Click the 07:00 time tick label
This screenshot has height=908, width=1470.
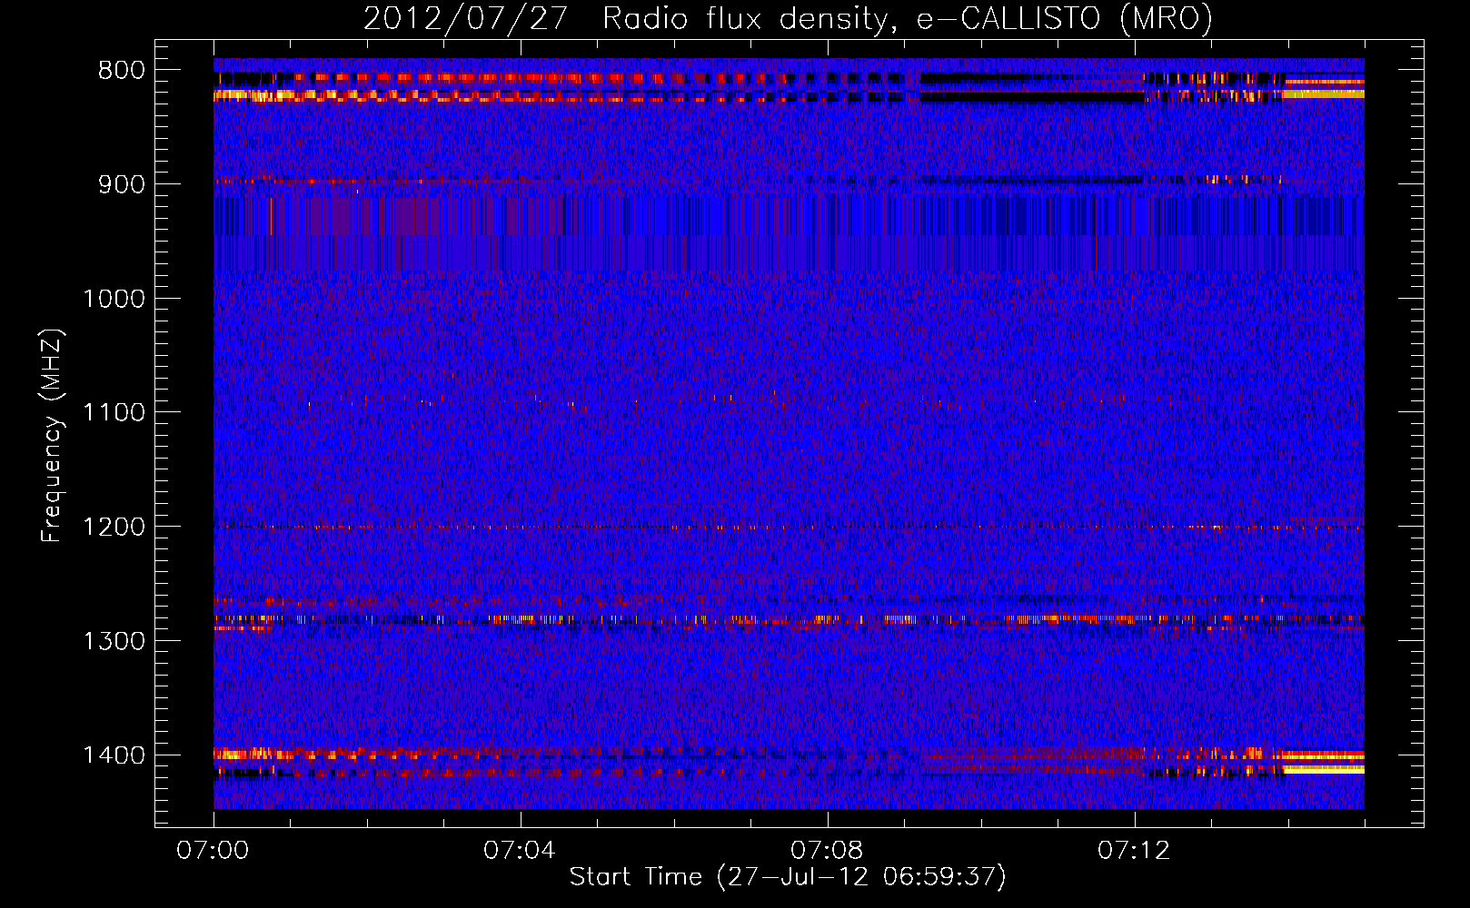(213, 851)
